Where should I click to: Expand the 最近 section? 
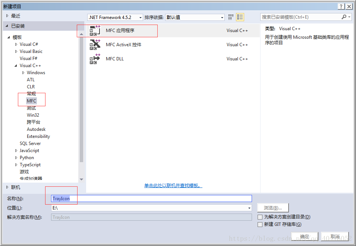click(7, 16)
